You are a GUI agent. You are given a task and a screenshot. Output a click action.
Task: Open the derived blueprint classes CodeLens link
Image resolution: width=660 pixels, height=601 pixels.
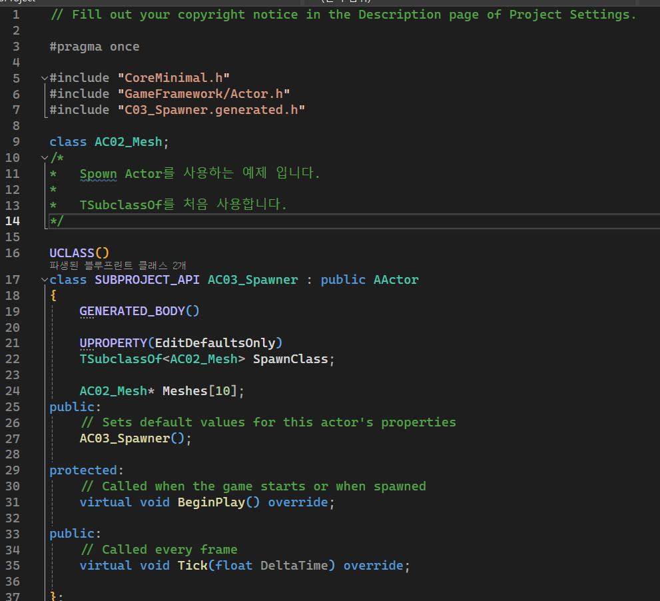point(117,266)
